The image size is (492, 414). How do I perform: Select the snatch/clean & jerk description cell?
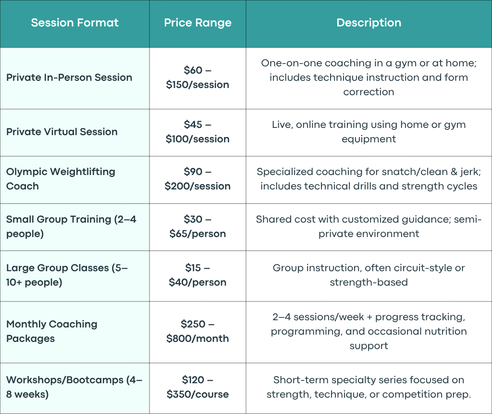(369, 180)
